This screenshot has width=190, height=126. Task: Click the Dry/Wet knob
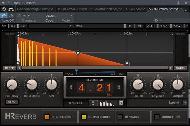[157, 84]
